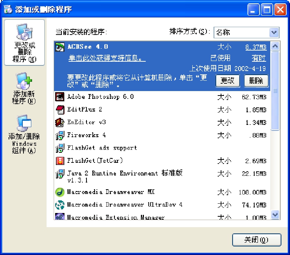Click the vertical scrollbar thumb

click(275, 91)
